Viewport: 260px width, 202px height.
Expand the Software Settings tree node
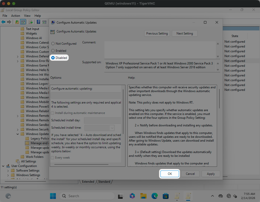pyautogui.click(x=8, y=171)
